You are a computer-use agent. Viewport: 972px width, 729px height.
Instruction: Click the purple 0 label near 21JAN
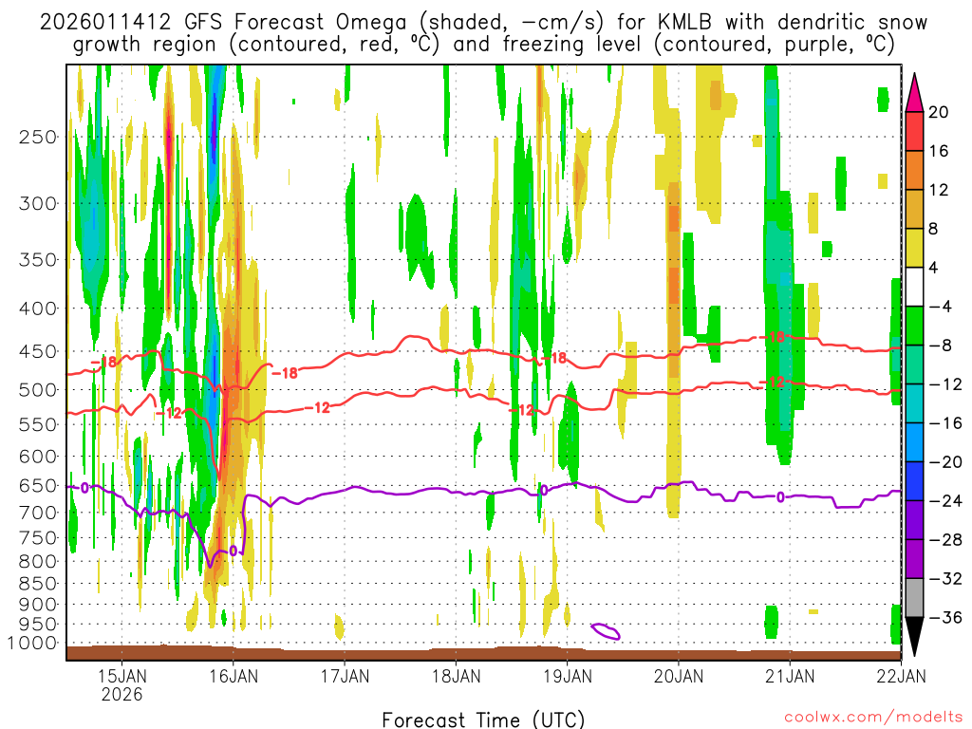pyautogui.click(x=780, y=496)
